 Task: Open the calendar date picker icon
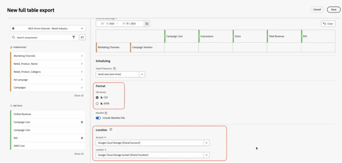147,24
